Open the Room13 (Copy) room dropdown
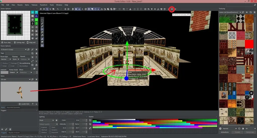This screenshot has width=257, height=138. [26, 49]
